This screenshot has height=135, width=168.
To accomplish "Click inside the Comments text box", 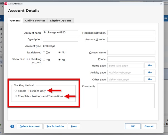I will (126, 96).
